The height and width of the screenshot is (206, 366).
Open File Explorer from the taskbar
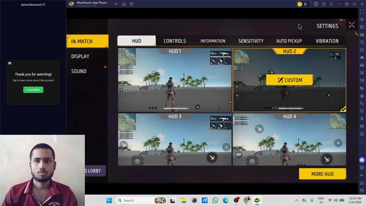pos(183,200)
